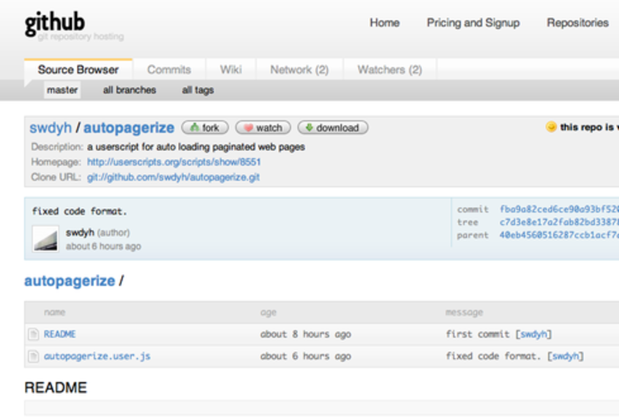Select the master branch

[62, 90]
